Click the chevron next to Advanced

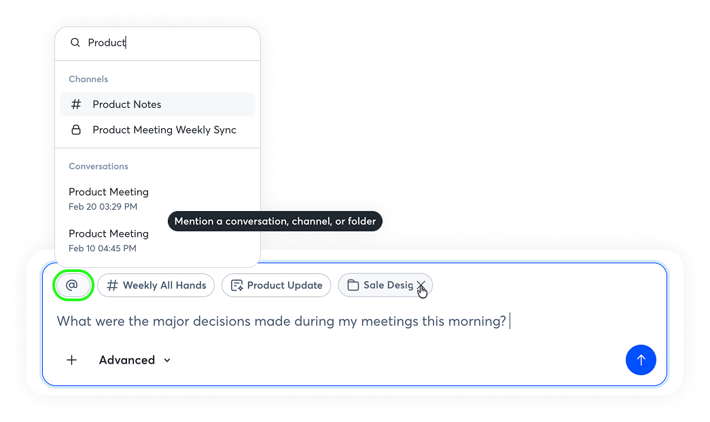pyautogui.click(x=167, y=360)
